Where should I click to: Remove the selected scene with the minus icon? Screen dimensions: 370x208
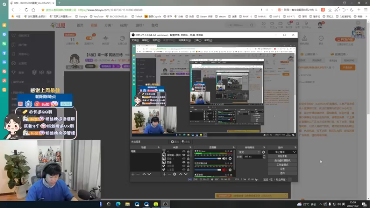138,174
